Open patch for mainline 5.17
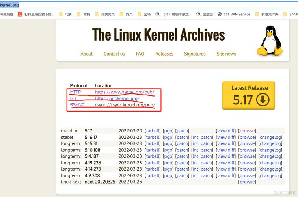The height and width of the screenshot is (197, 298). [x=182, y=131]
